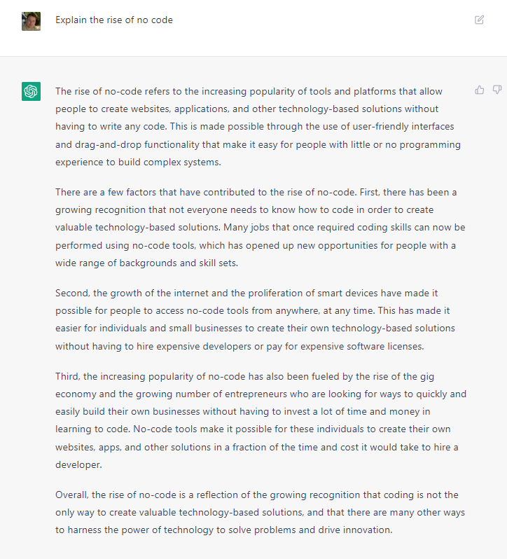Click the ChatGPT logo beside the response

click(x=31, y=91)
